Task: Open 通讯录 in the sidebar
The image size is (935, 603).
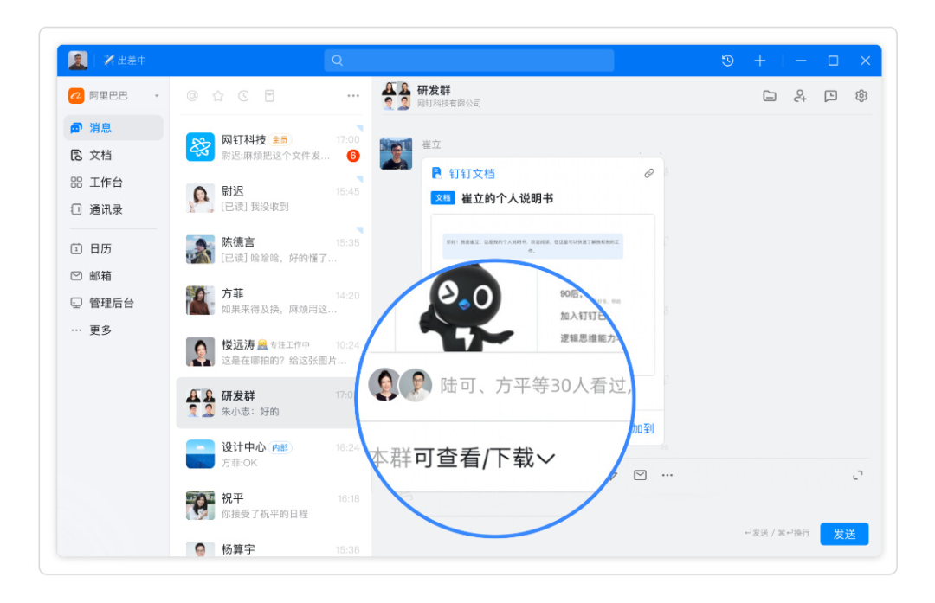Action: [113, 209]
